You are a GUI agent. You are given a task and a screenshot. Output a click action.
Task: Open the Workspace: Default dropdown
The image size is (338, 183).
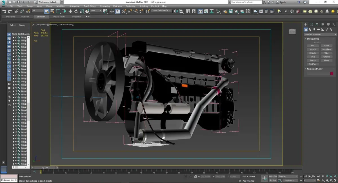(x=49, y=2)
